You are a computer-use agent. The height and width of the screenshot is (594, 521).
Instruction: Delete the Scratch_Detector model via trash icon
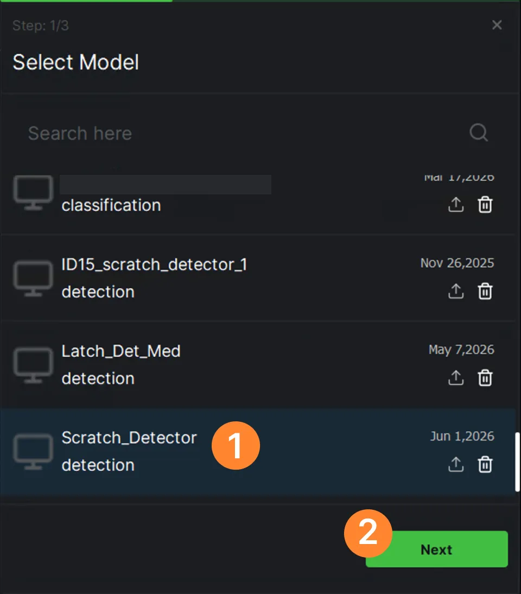pyautogui.click(x=485, y=464)
